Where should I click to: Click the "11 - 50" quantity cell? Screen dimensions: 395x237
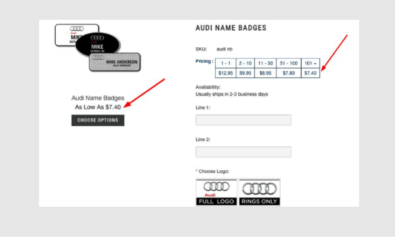266,63
